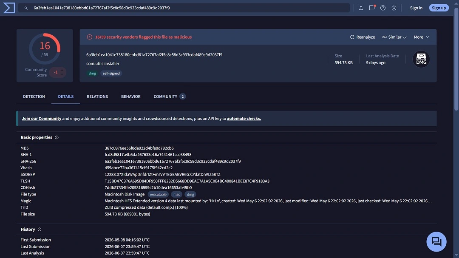Select the TLSH value
459x258 pixels.
(x=187, y=181)
